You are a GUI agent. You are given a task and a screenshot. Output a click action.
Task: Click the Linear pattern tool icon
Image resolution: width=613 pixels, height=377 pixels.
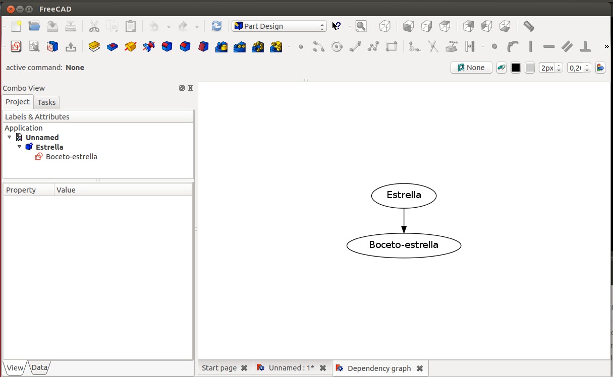pos(239,47)
